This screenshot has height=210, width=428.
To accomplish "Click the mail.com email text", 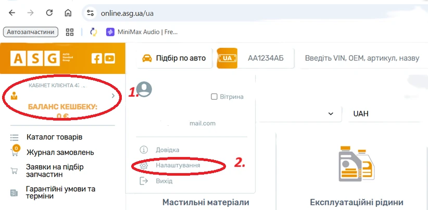I will 202,123.
